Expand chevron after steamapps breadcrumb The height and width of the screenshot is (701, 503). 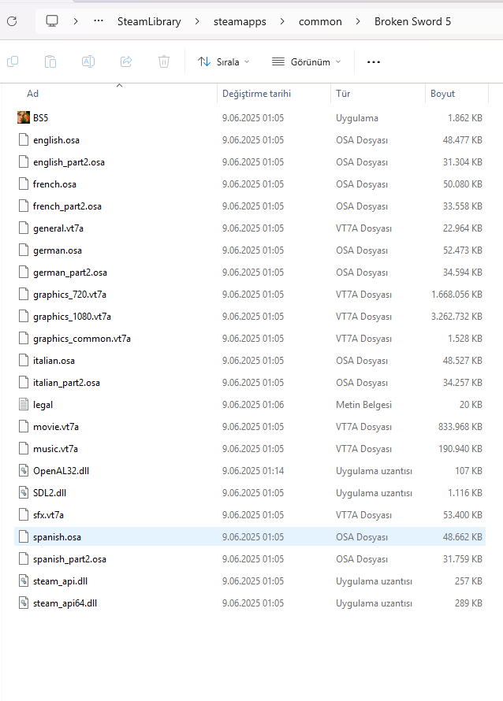[282, 21]
